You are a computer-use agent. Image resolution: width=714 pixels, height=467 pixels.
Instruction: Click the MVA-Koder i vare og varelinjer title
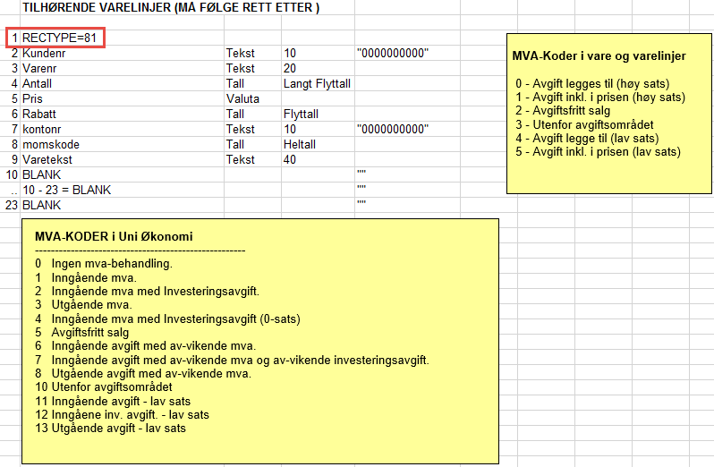tap(599, 55)
